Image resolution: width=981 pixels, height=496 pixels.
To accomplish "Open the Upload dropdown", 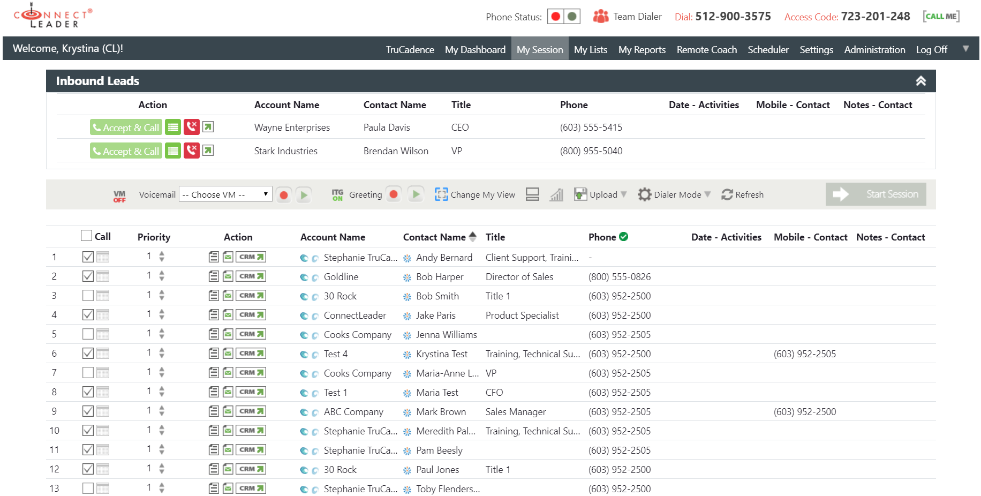I will [600, 194].
